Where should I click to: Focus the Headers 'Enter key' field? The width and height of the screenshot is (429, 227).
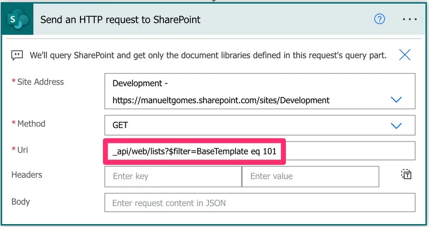[173, 177]
